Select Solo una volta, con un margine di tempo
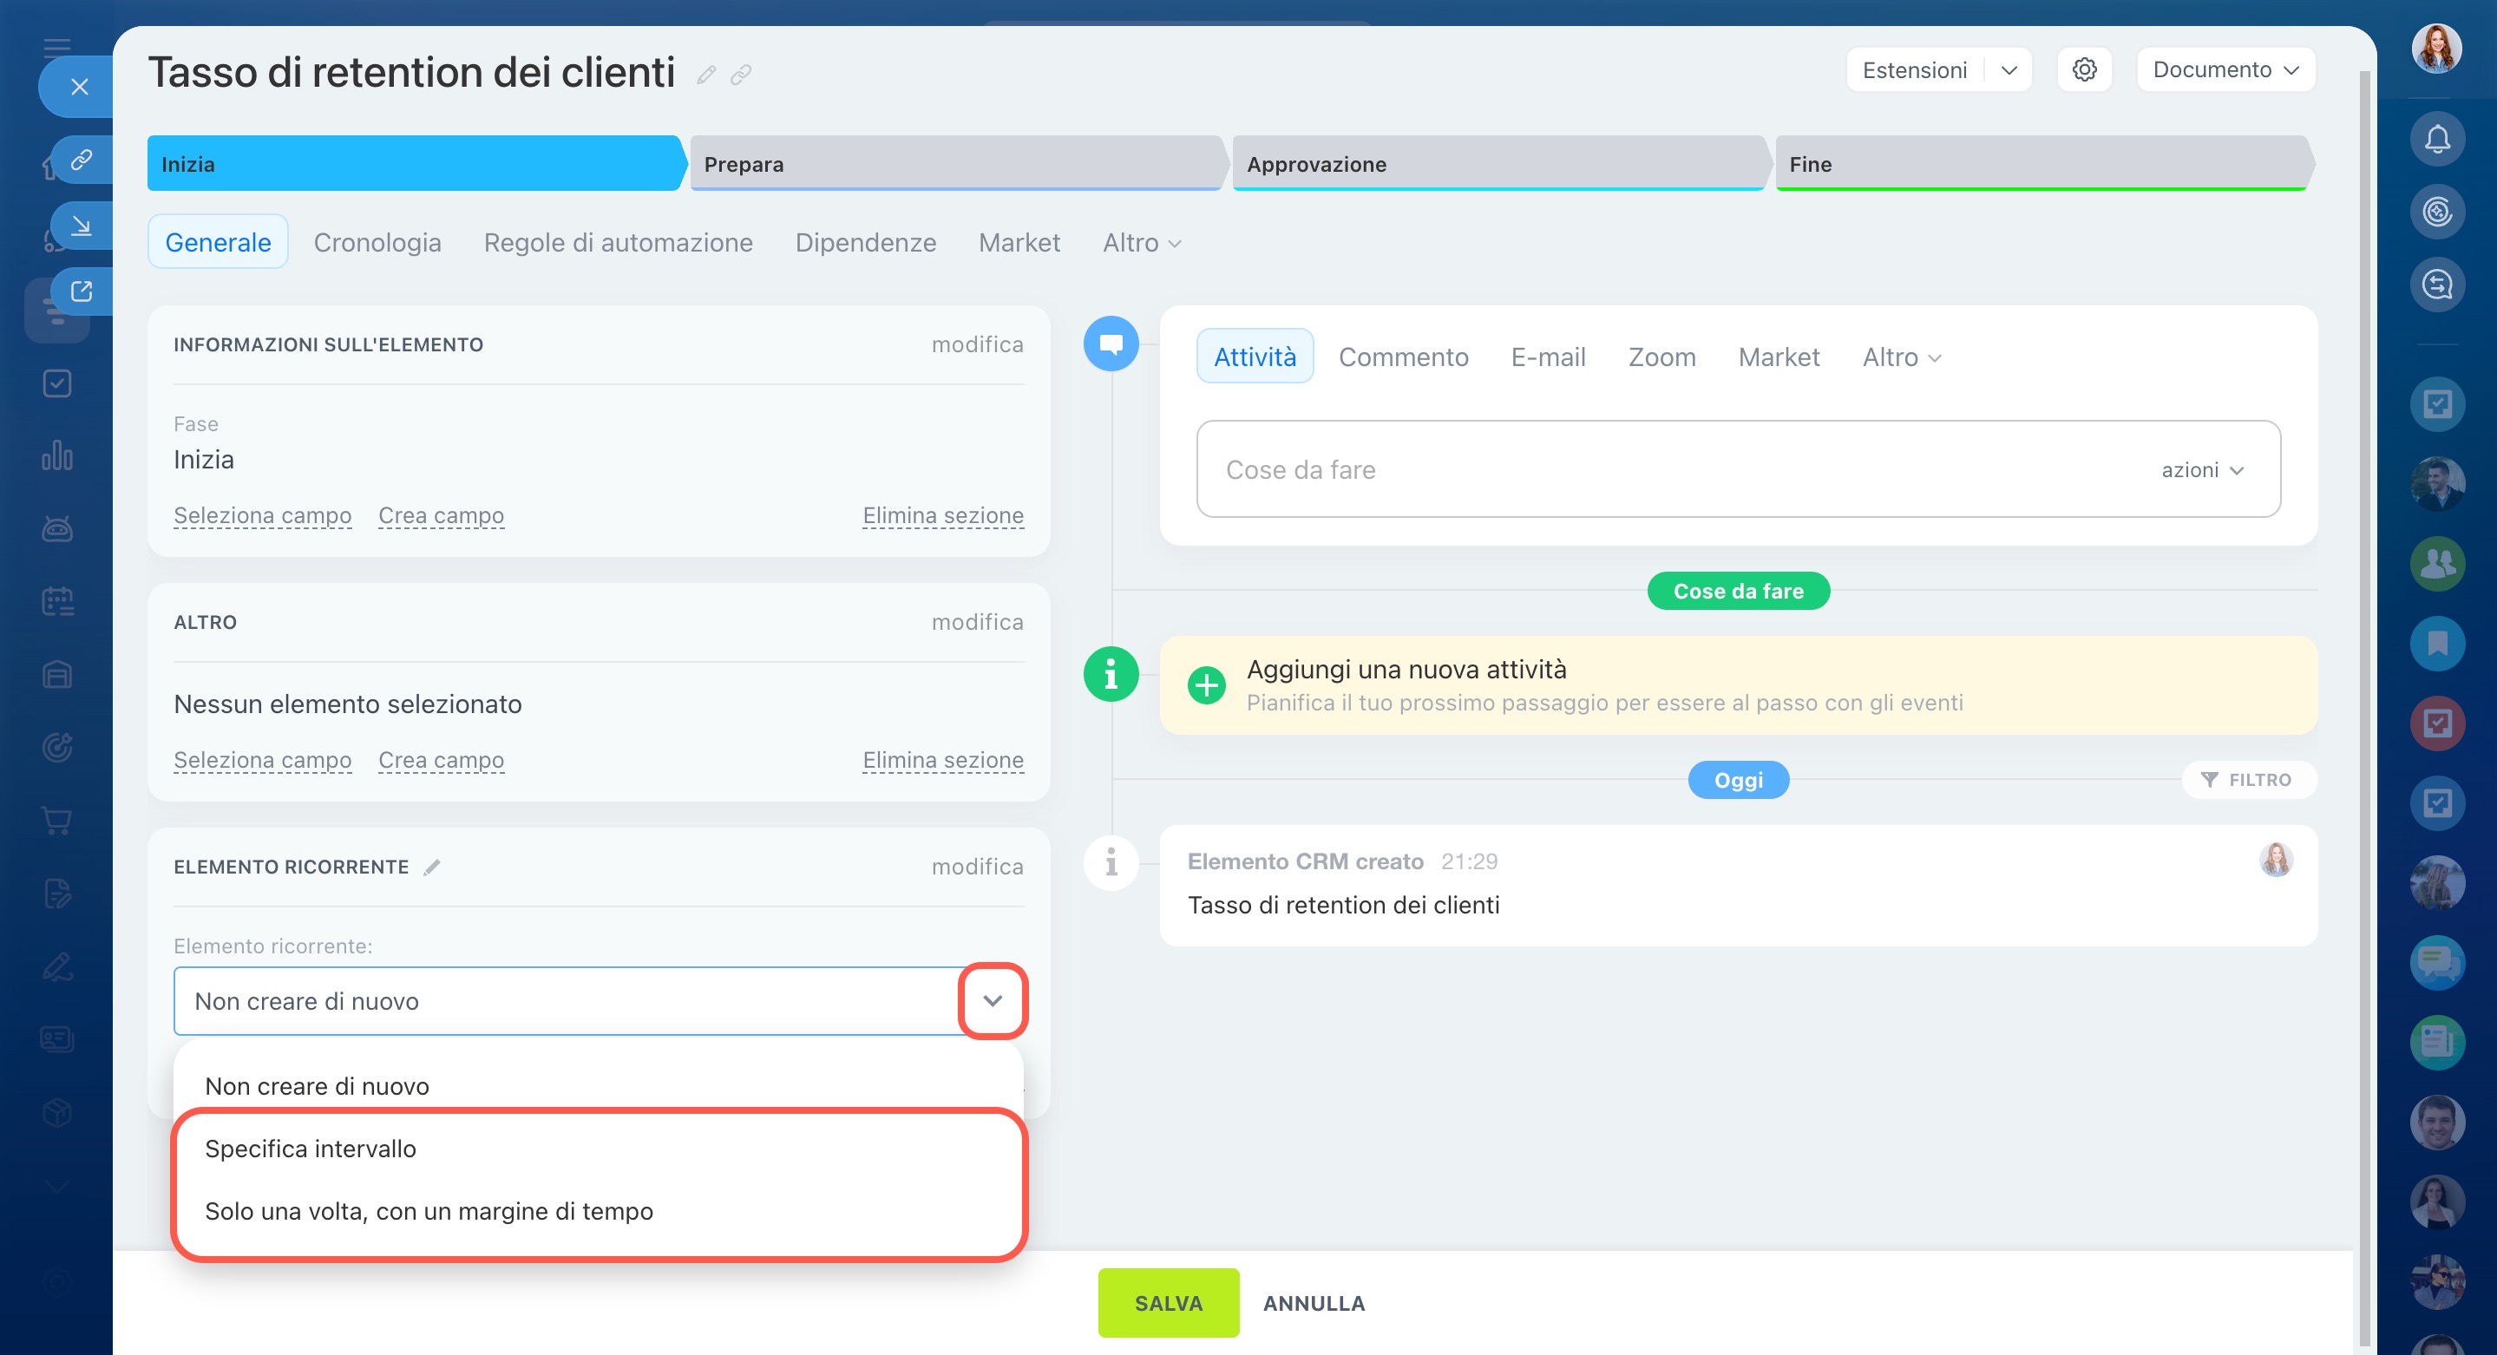2497x1355 pixels. tap(429, 1211)
